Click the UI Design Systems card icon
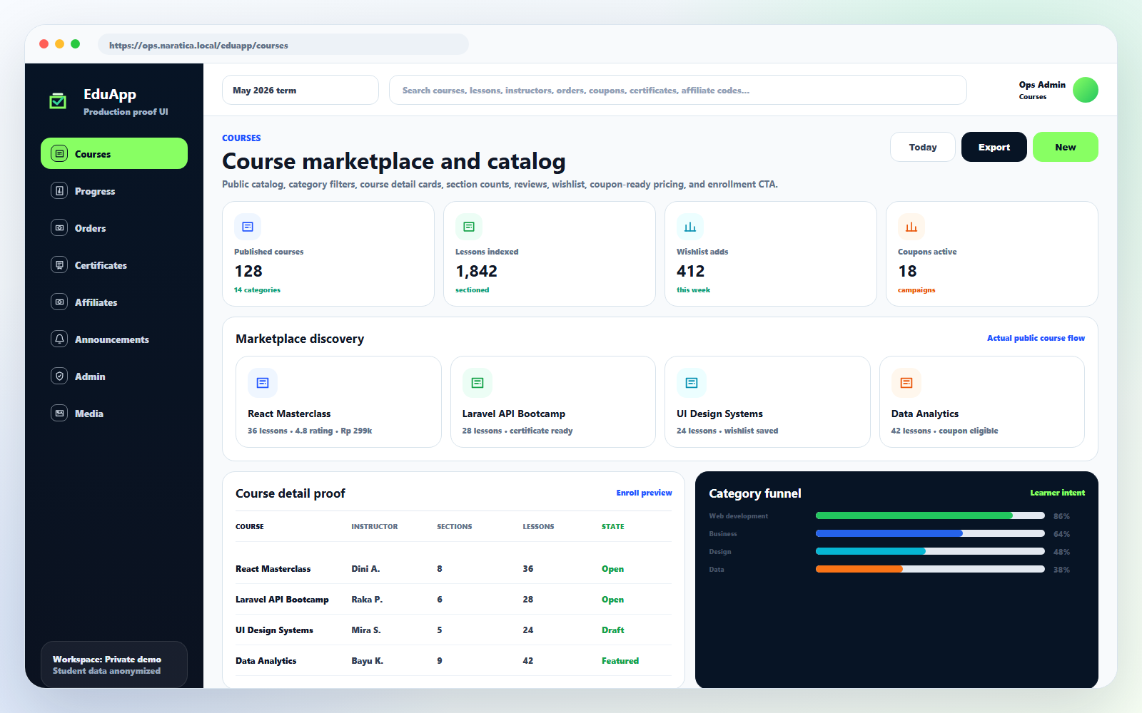 (x=692, y=383)
